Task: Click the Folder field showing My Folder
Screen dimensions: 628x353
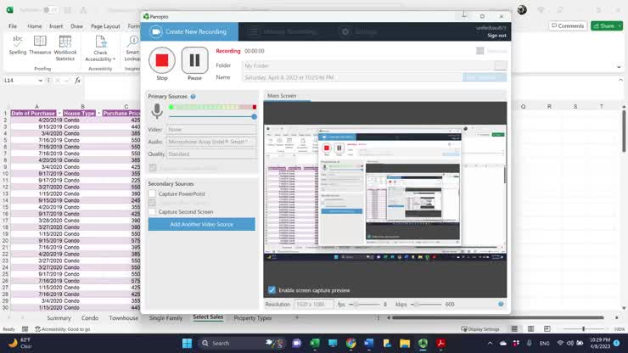Action: coord(367,65)
